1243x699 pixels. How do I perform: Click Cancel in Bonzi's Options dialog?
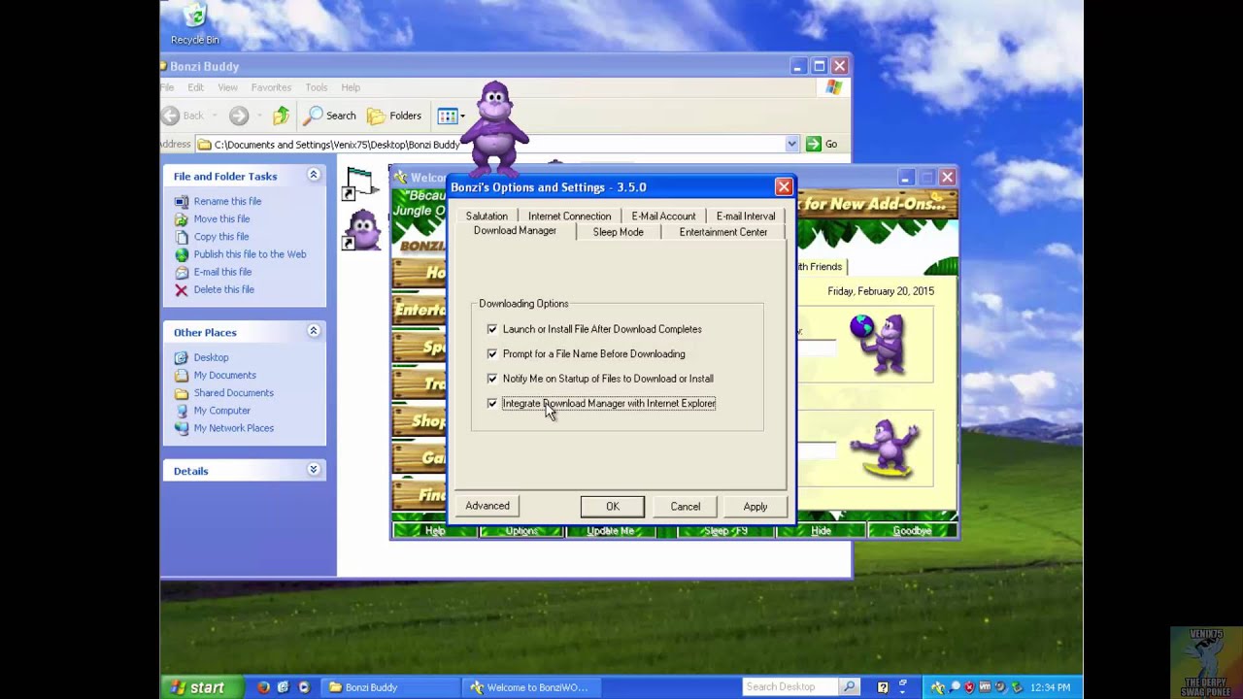[685, 507]
